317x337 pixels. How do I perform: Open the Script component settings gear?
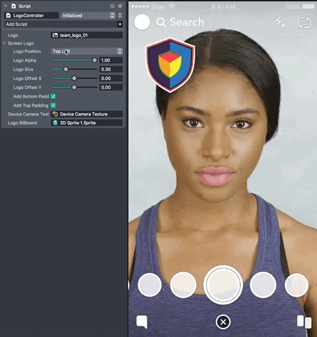click(x=120, y=6)
